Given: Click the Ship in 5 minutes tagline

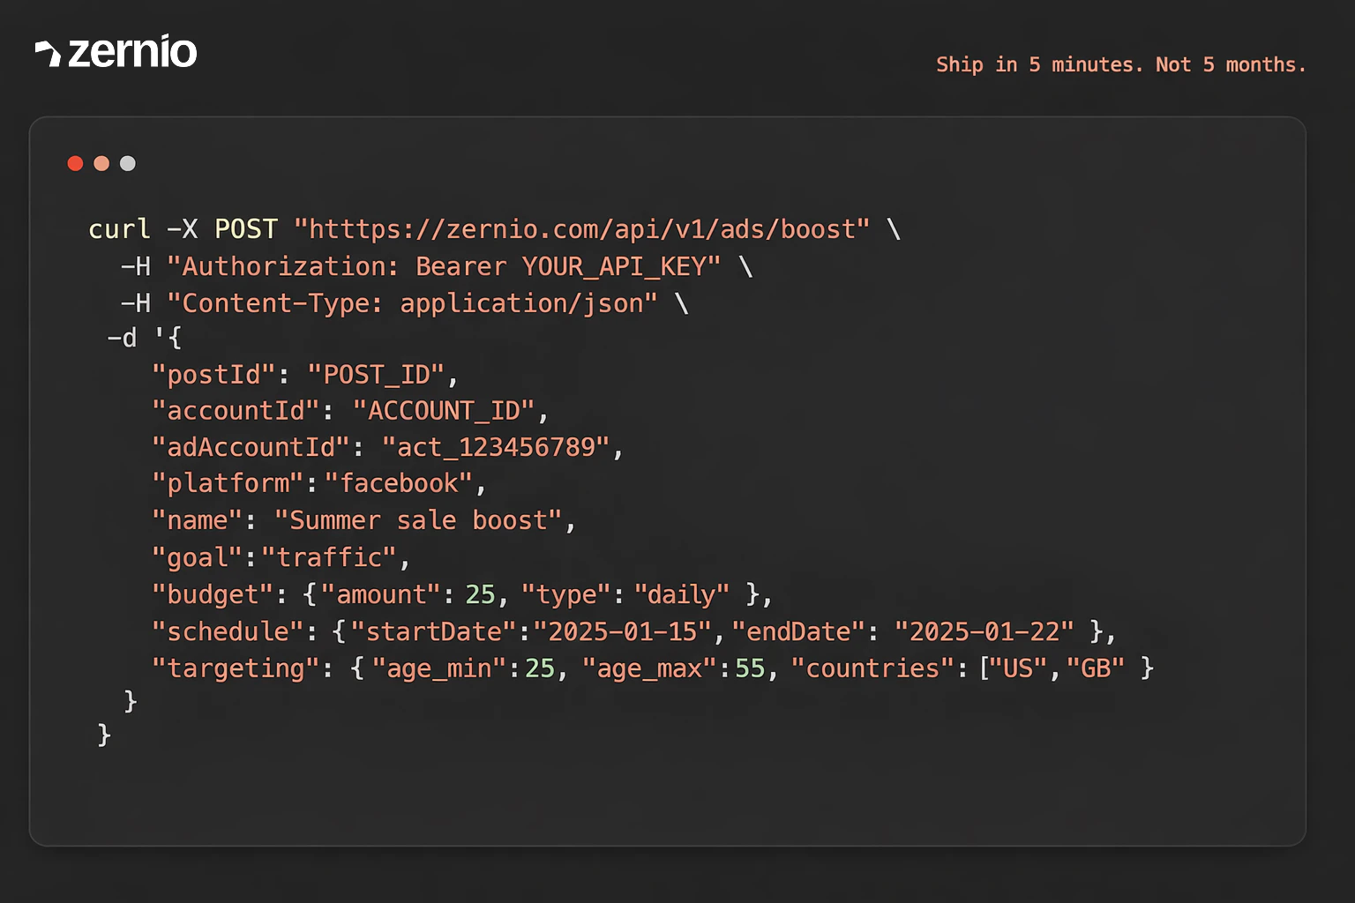Looking at the screenshot, I should click(x=1121, y=64).
